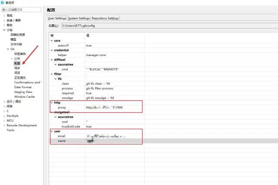Select the clean key under lfs
Viewport: 278px width, 185px height.
[x=65, y=84]
